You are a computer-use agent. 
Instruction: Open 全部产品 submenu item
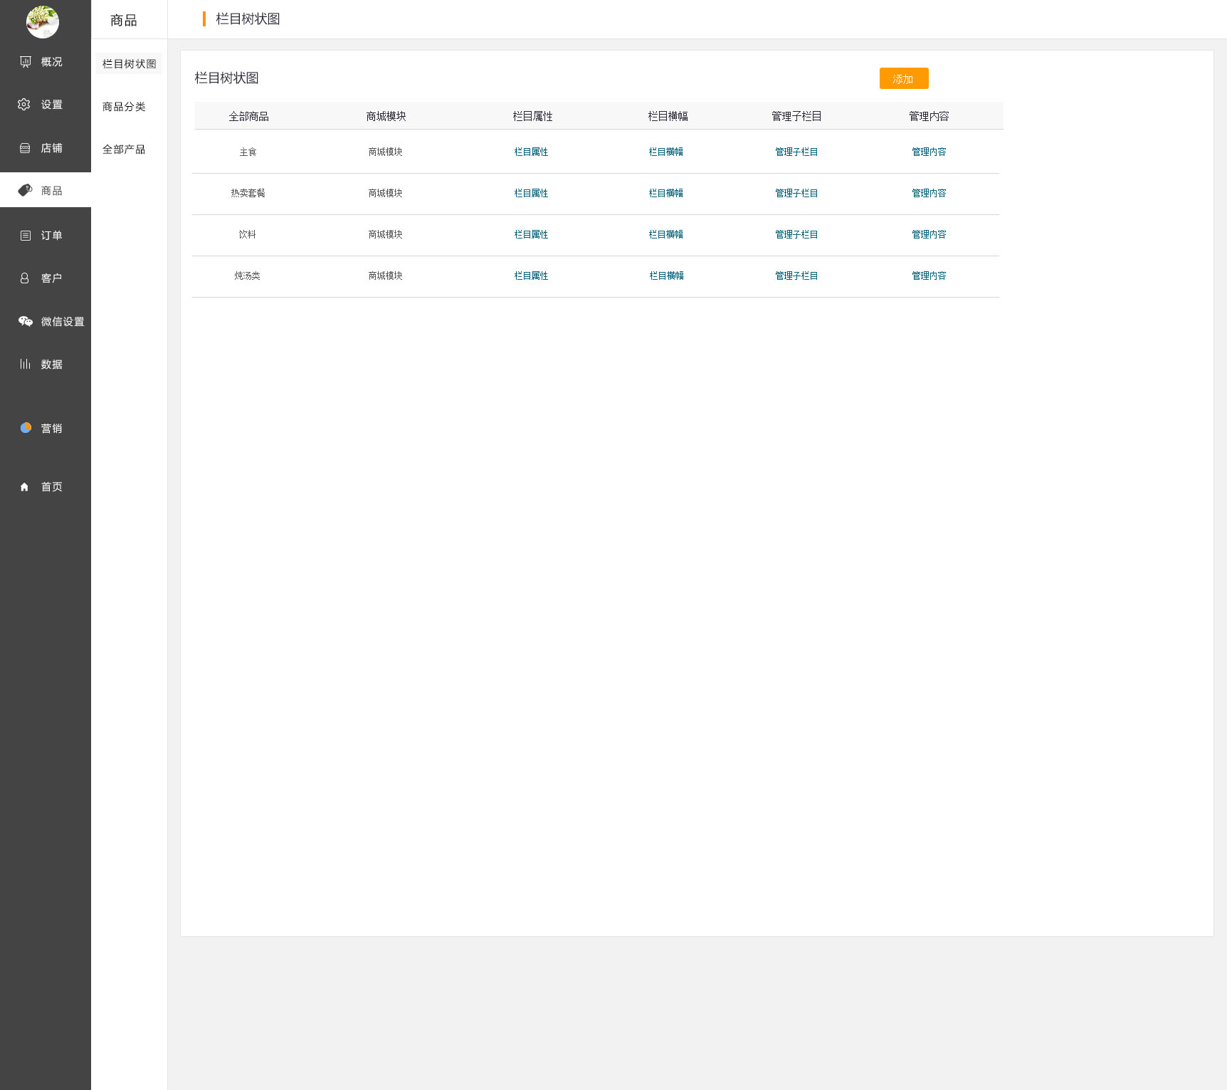(124, 150)
